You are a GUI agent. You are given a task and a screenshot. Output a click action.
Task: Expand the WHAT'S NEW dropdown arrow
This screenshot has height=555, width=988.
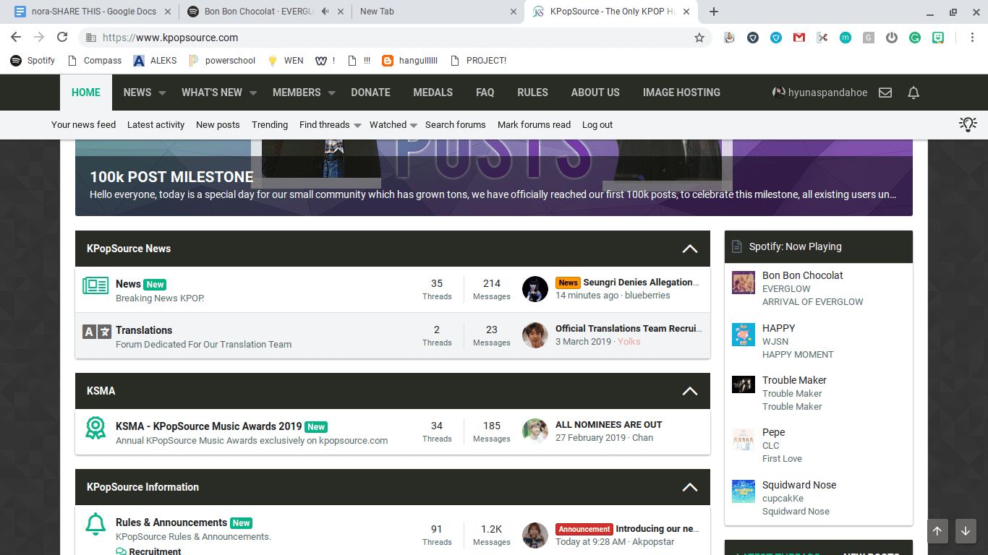tap(253, 93)
